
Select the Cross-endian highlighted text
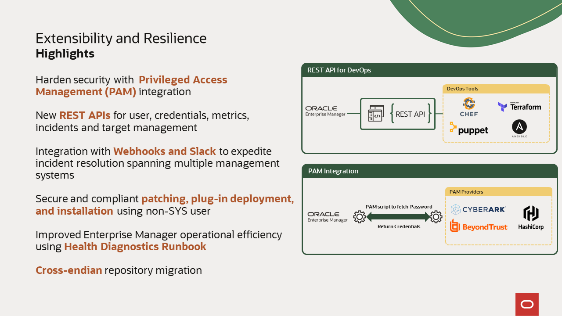click(68, 270)
